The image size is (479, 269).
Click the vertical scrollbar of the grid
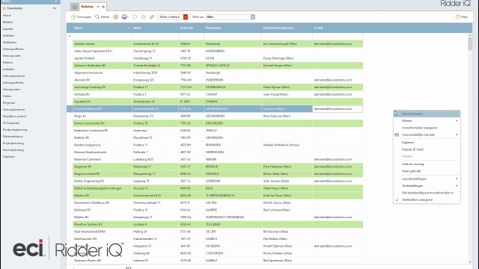pyautogui.click(x=470, y=43)
